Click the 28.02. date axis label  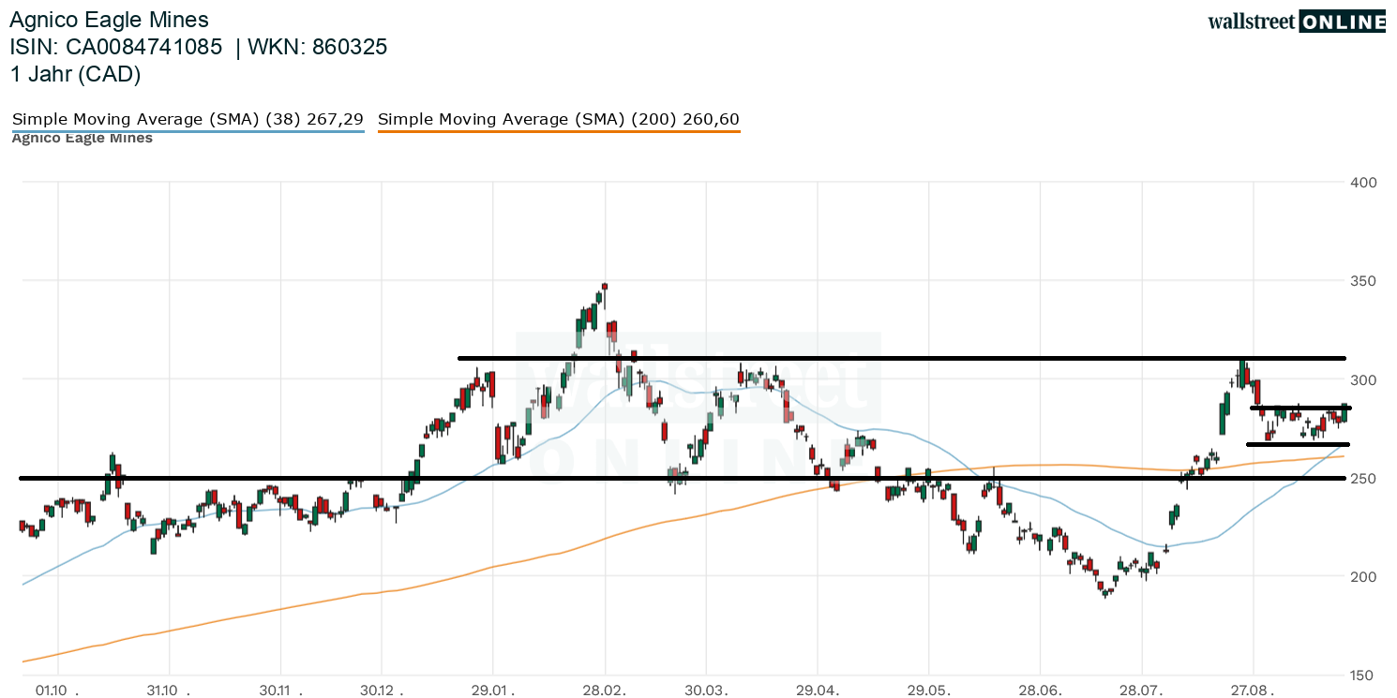pos(606,691)
